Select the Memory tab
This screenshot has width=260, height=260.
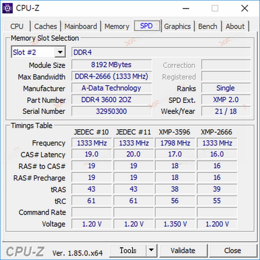(x=117, y=26)
